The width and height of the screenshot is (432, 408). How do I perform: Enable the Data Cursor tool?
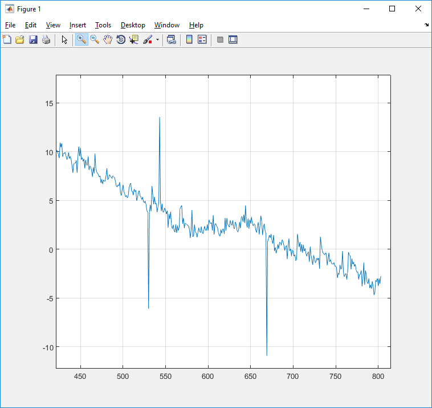[134, 39]
